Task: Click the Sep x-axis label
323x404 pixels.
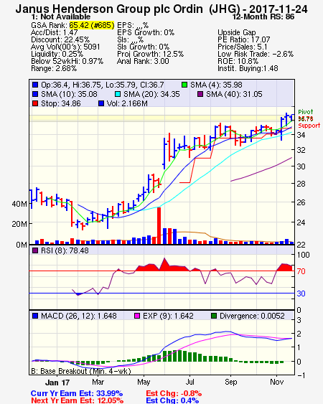Action: tap(230, 382)
